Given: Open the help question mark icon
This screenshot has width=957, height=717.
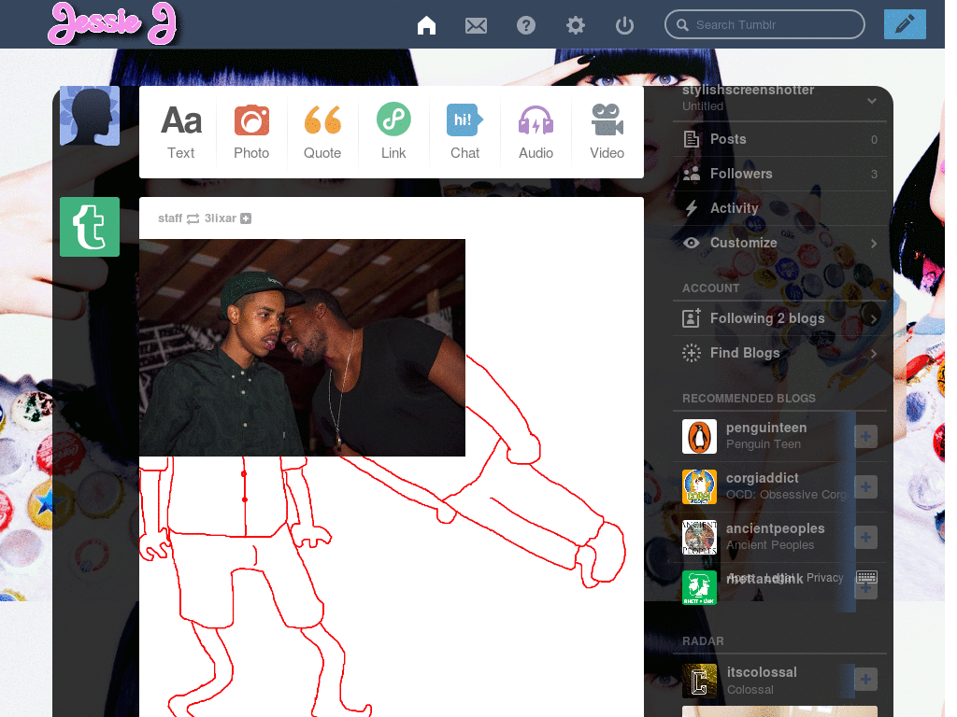Looking at the screenshot, I should tap(526, 25).
